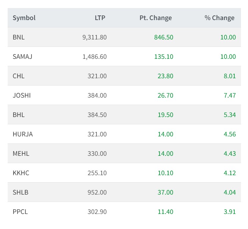Select the HURJA symbol

[x=23, y=134]
